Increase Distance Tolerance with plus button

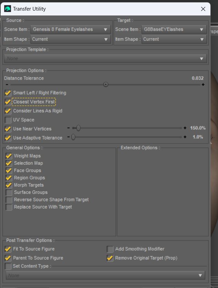203,85
